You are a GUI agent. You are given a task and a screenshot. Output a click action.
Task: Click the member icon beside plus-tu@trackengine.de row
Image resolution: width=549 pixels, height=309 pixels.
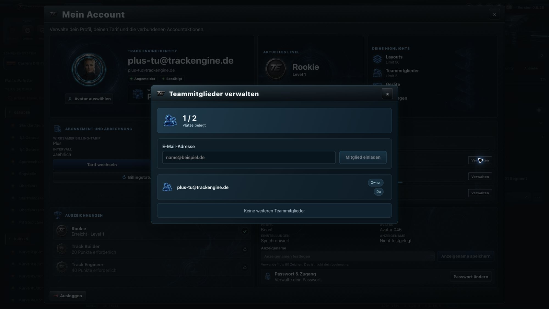167,187
